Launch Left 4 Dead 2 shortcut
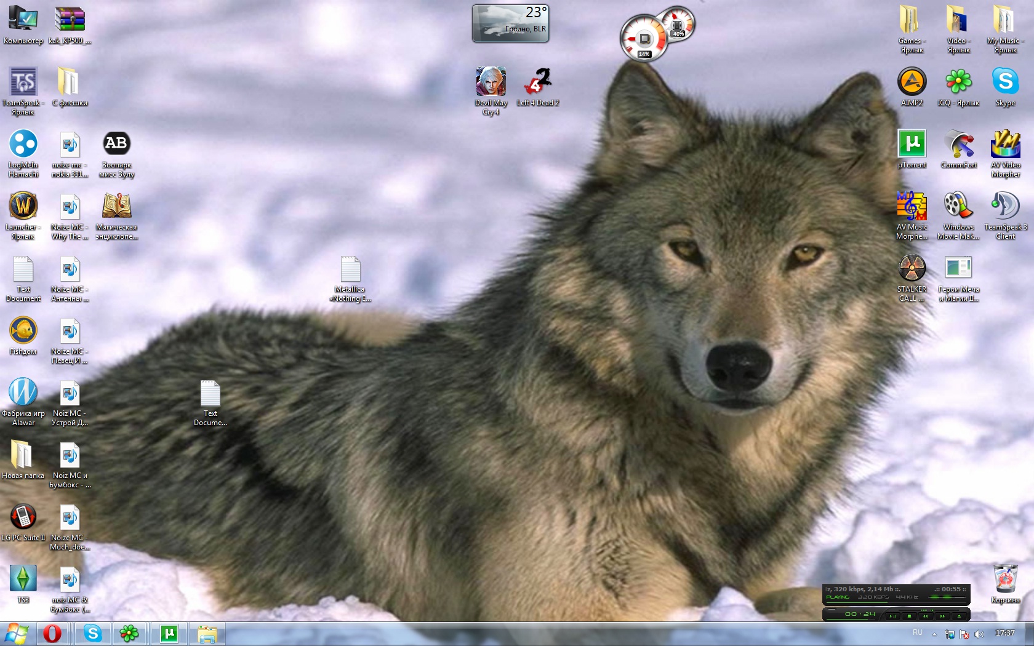The image size is (1034, 646). (x=537, y=82)
